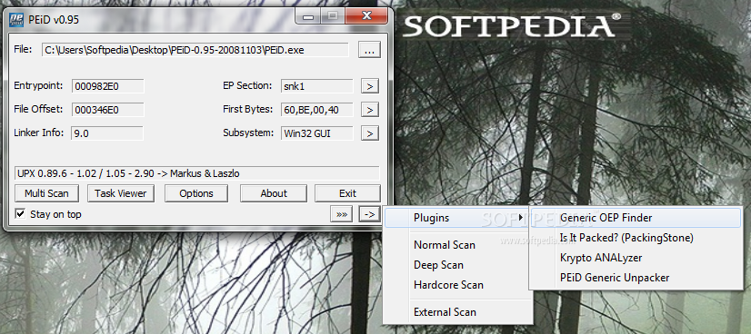Click the Entrypoint value 000982E0
This screenshot has width=751, height=334.
[x=108, y=86]
